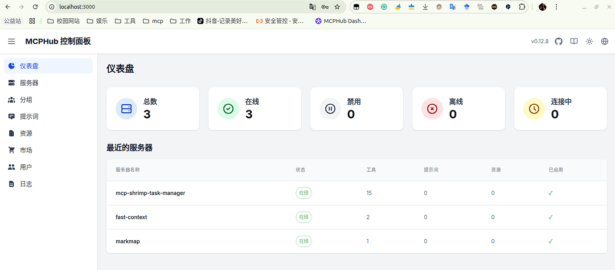Open the password key icon
Image resolution: width=615 pixels, height=270 pixels.
[x=325, y=7]
